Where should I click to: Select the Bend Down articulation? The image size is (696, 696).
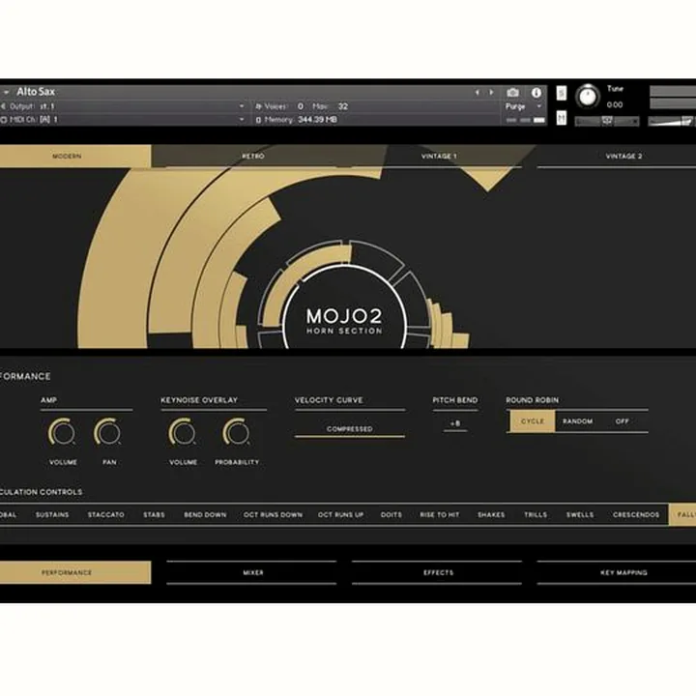pos(205,515)
